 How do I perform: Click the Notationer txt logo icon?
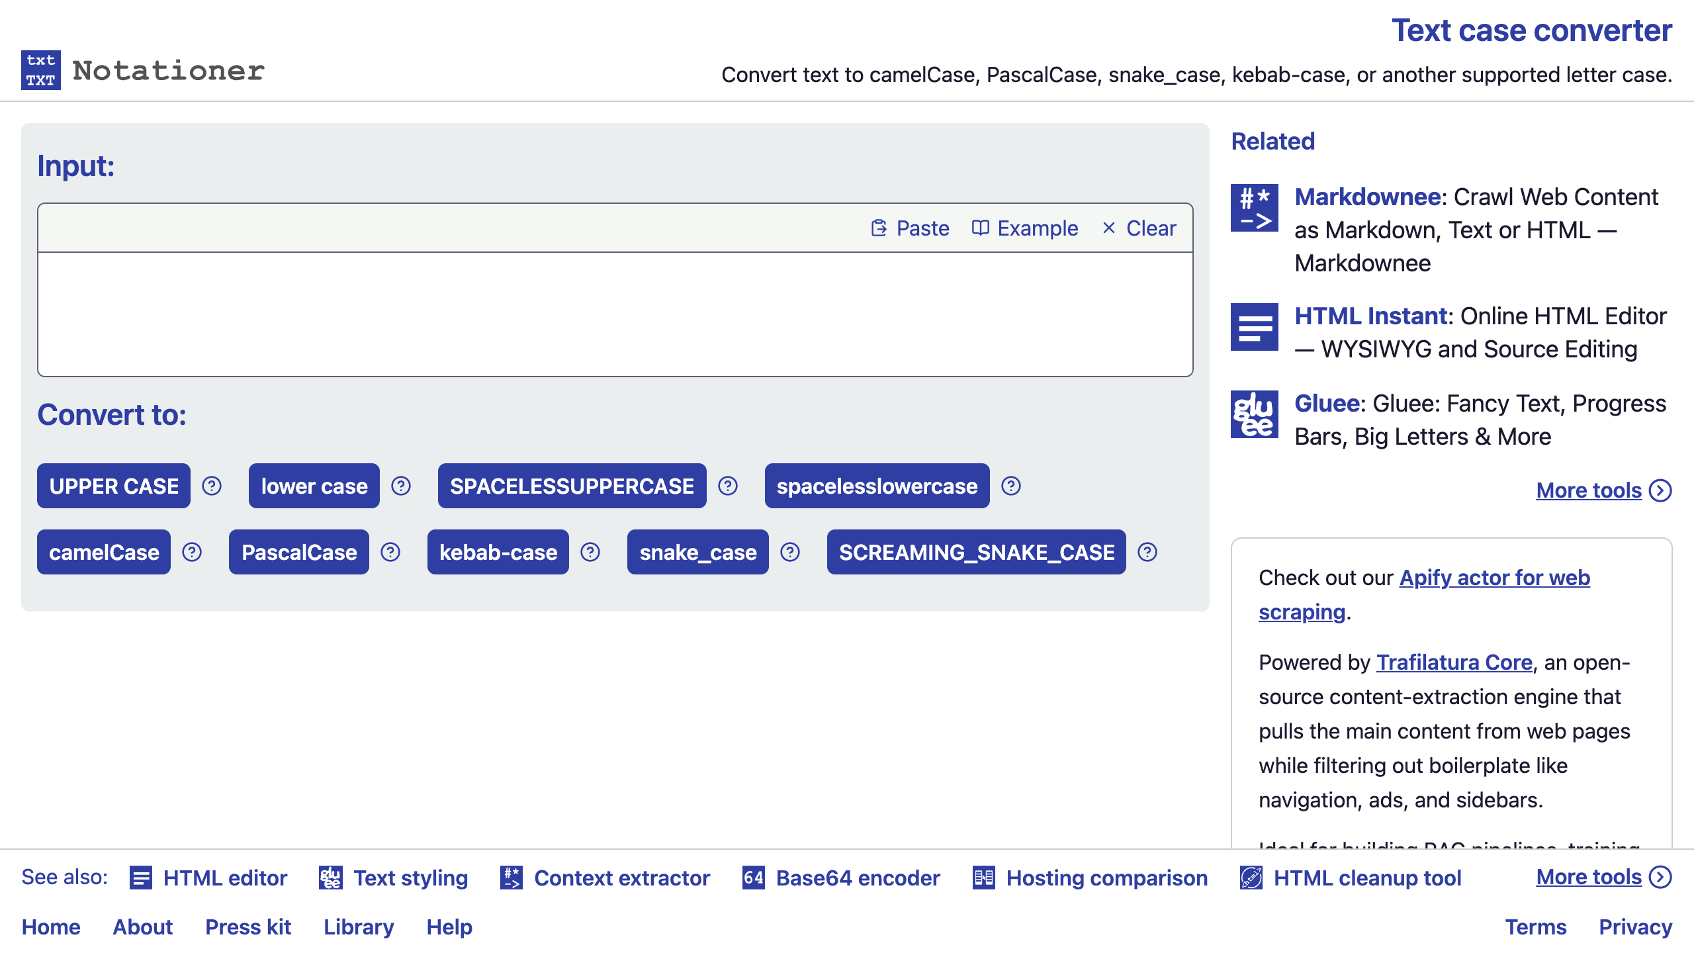(41, 70)
